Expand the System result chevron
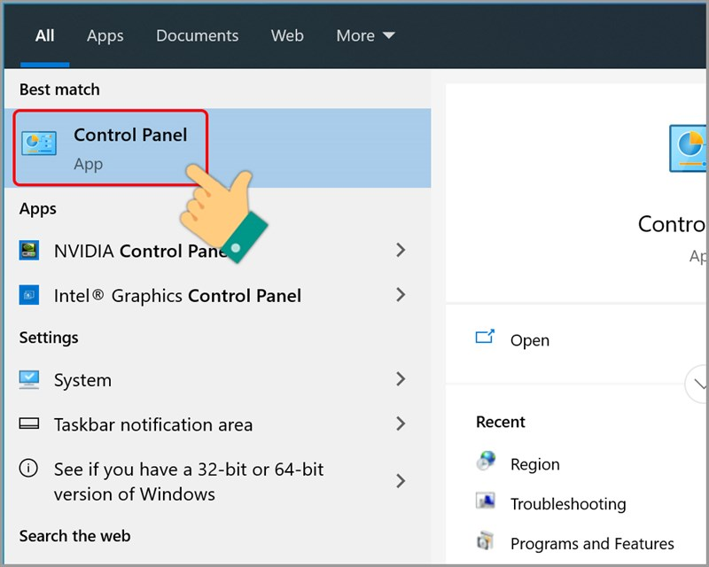Screen dimensions: 709x567 pos(401,379)
